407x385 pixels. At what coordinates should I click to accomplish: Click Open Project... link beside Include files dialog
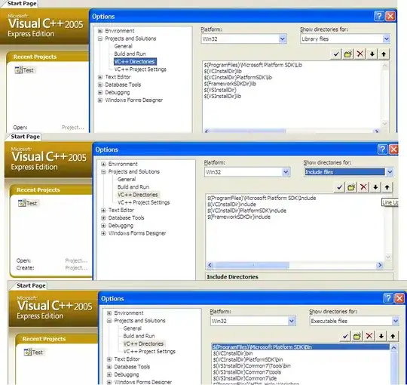76,260
